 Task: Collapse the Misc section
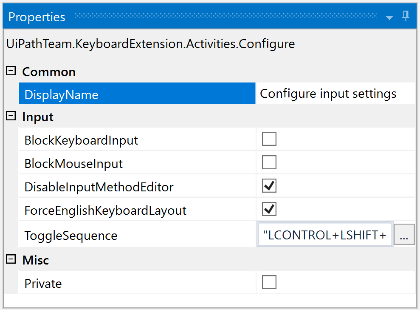[x=11, y=259]
